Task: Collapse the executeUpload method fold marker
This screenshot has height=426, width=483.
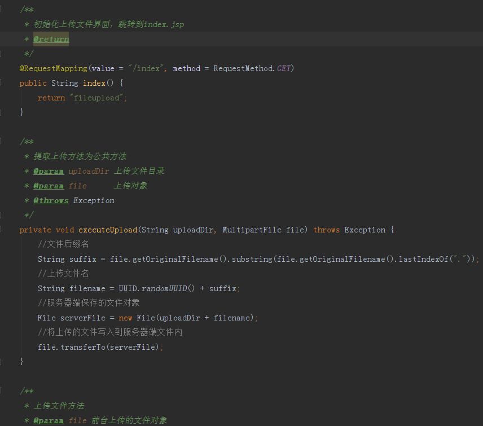Action: coord(2,230)
